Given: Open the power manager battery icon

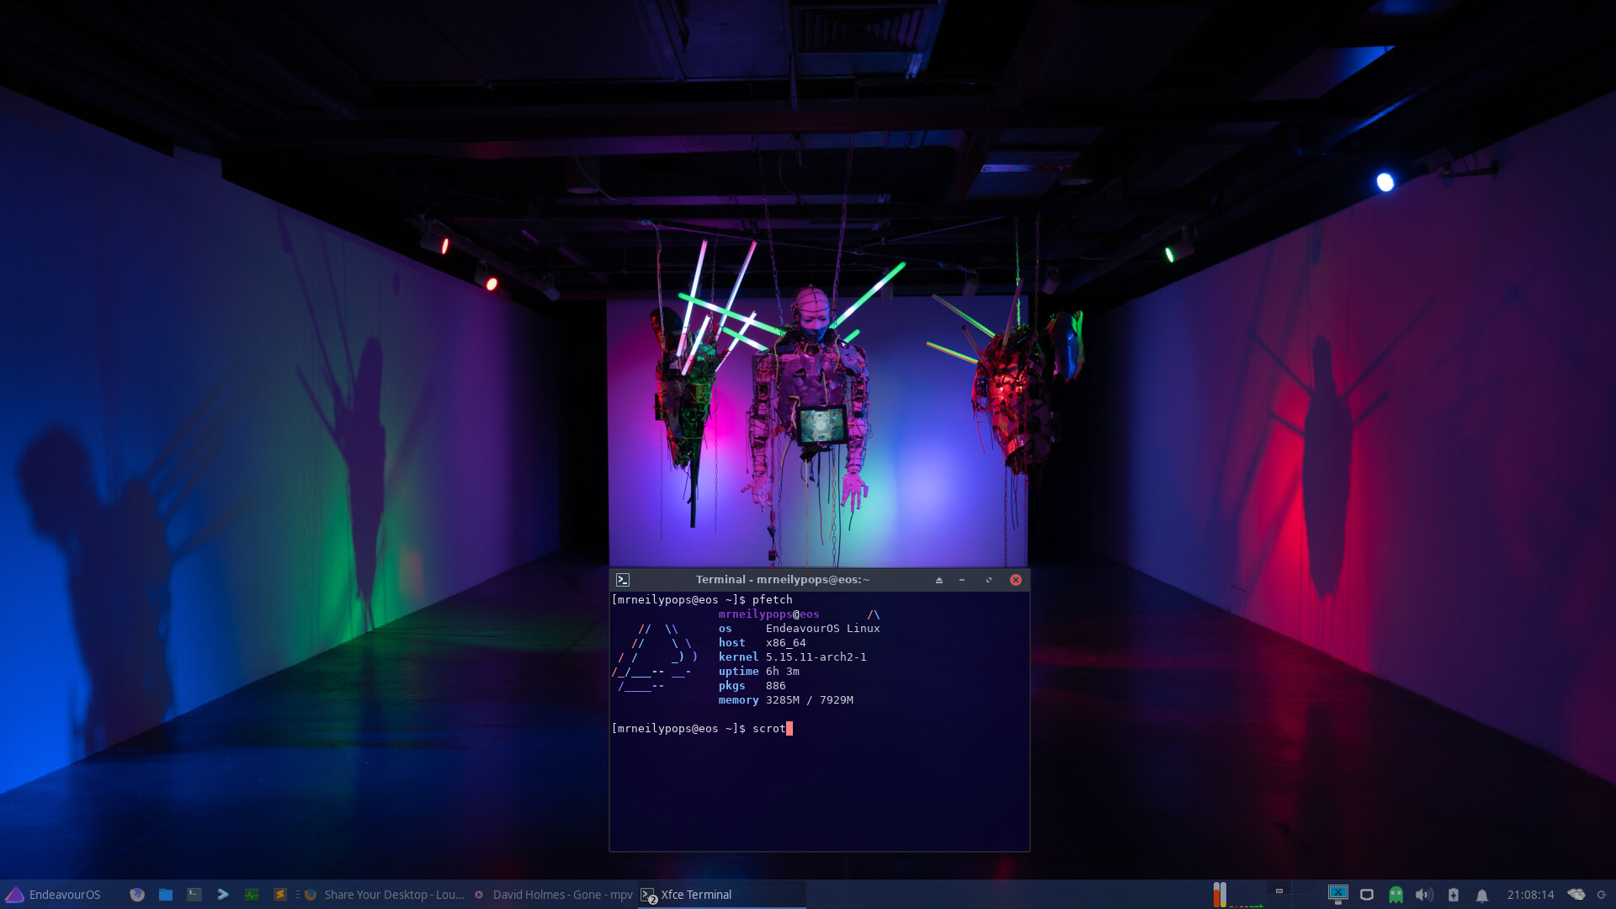Looking at the screenshot, I should [1453, 895].
